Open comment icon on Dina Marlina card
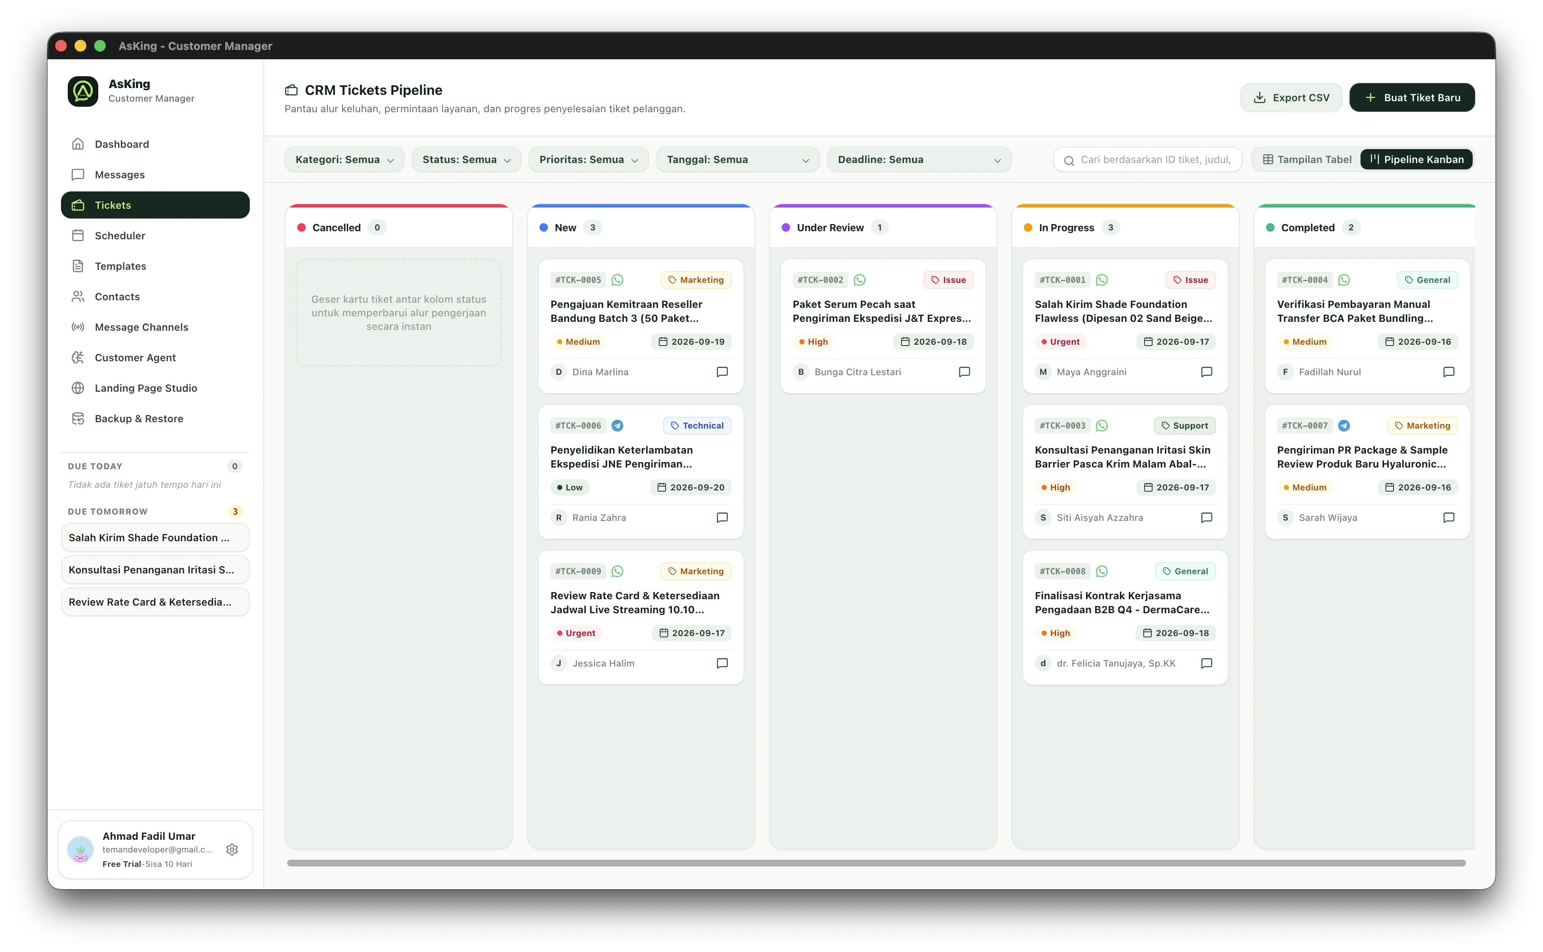 pyautogui.click(x=722, y=372)
